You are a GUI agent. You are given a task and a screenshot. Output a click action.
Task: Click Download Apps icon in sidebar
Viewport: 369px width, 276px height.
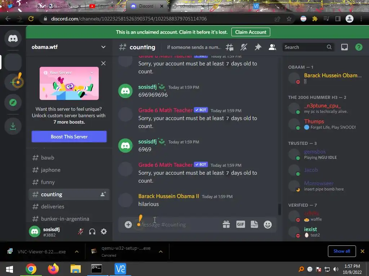[13, 126]
